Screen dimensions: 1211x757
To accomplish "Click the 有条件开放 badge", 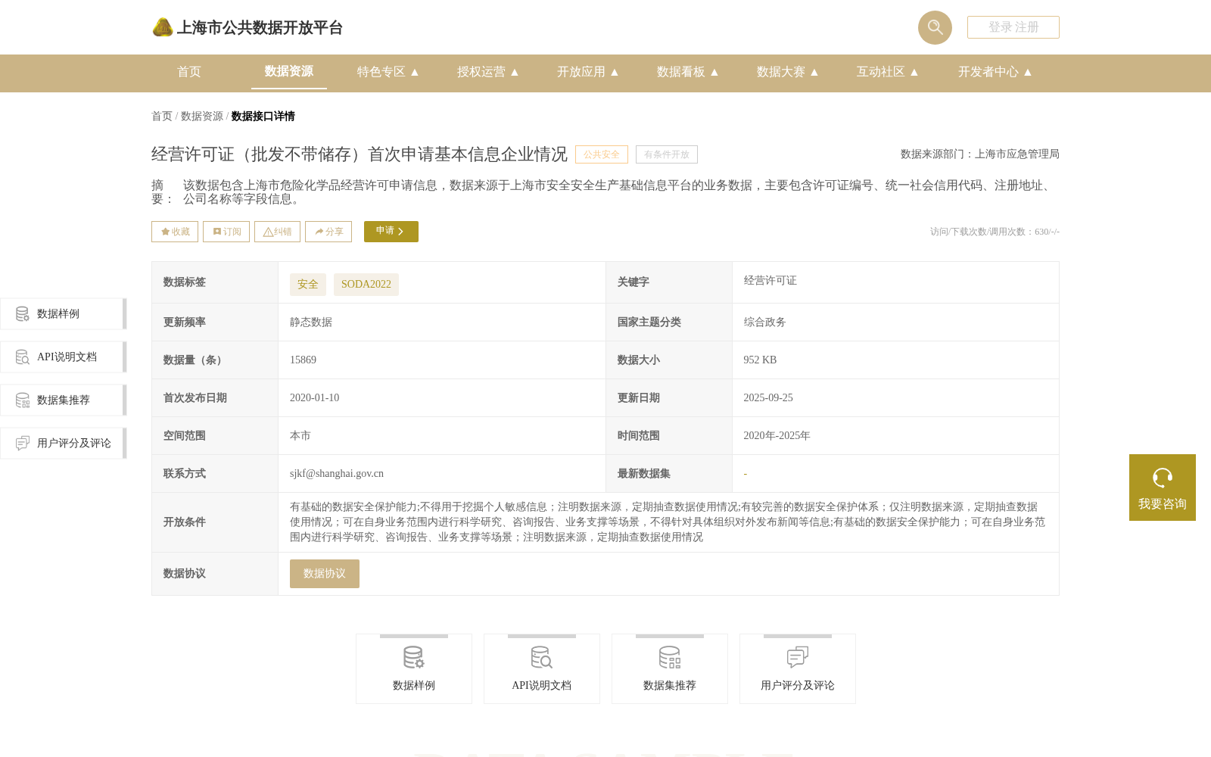I will tap(667, 154).
